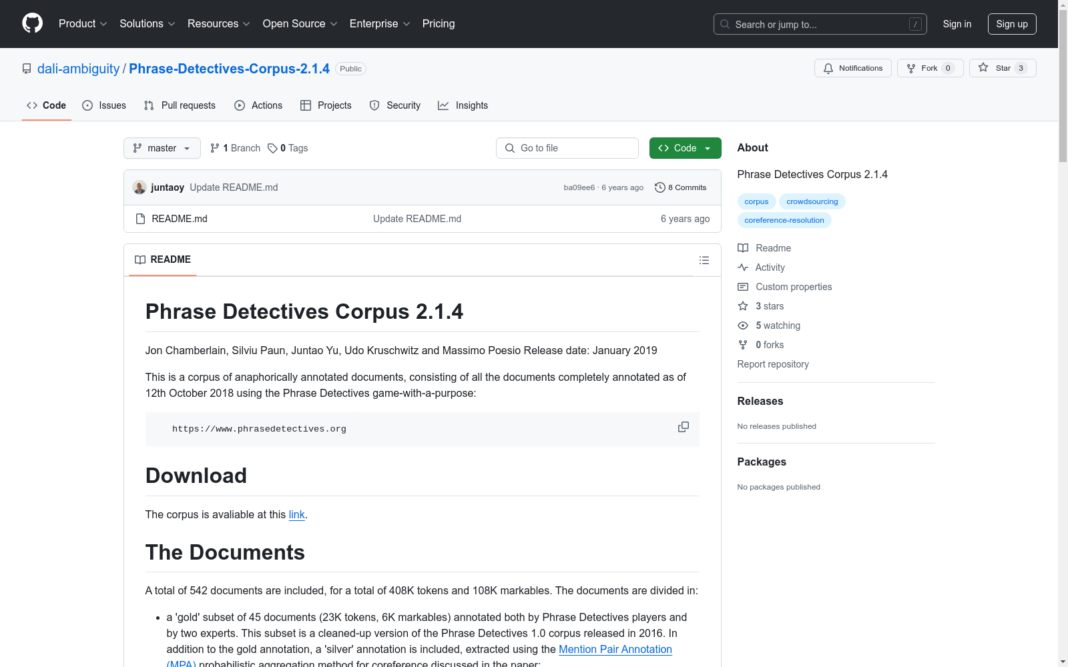Switch to the Projects tab
The width and height of the screenshot is (1068, 667).
coord(326,105)
